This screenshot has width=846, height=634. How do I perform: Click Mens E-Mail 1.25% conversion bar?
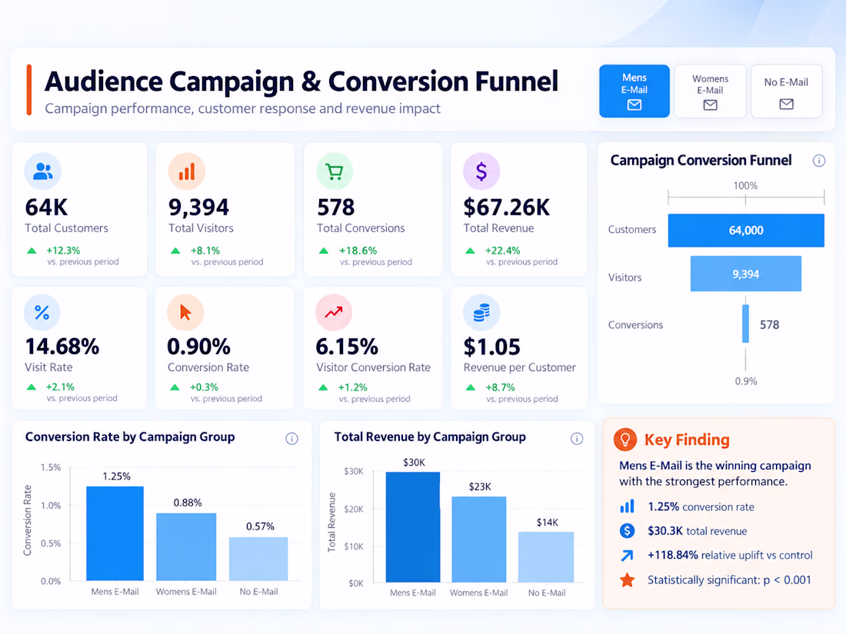115,534
